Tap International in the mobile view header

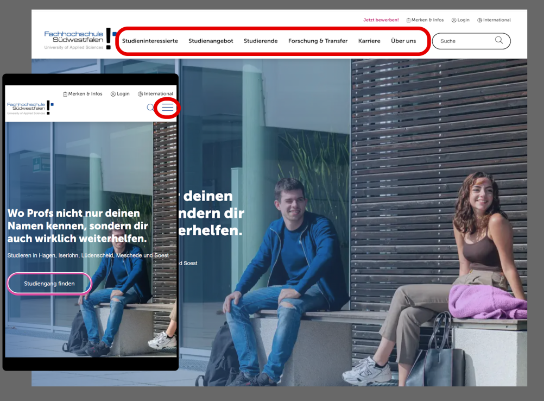pos(155,94)
